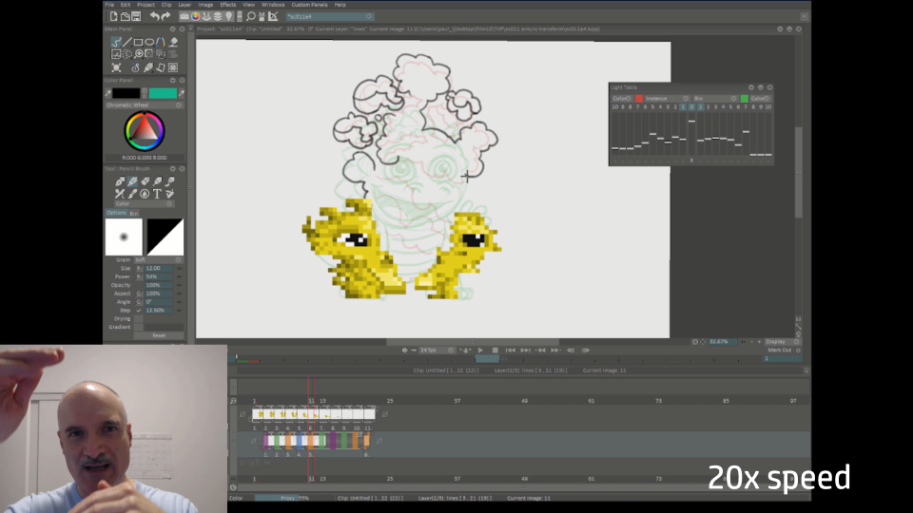Screen dimensions: 913x513
Task: Undo the last action with the undo arrow
Action: coord(154,16)
